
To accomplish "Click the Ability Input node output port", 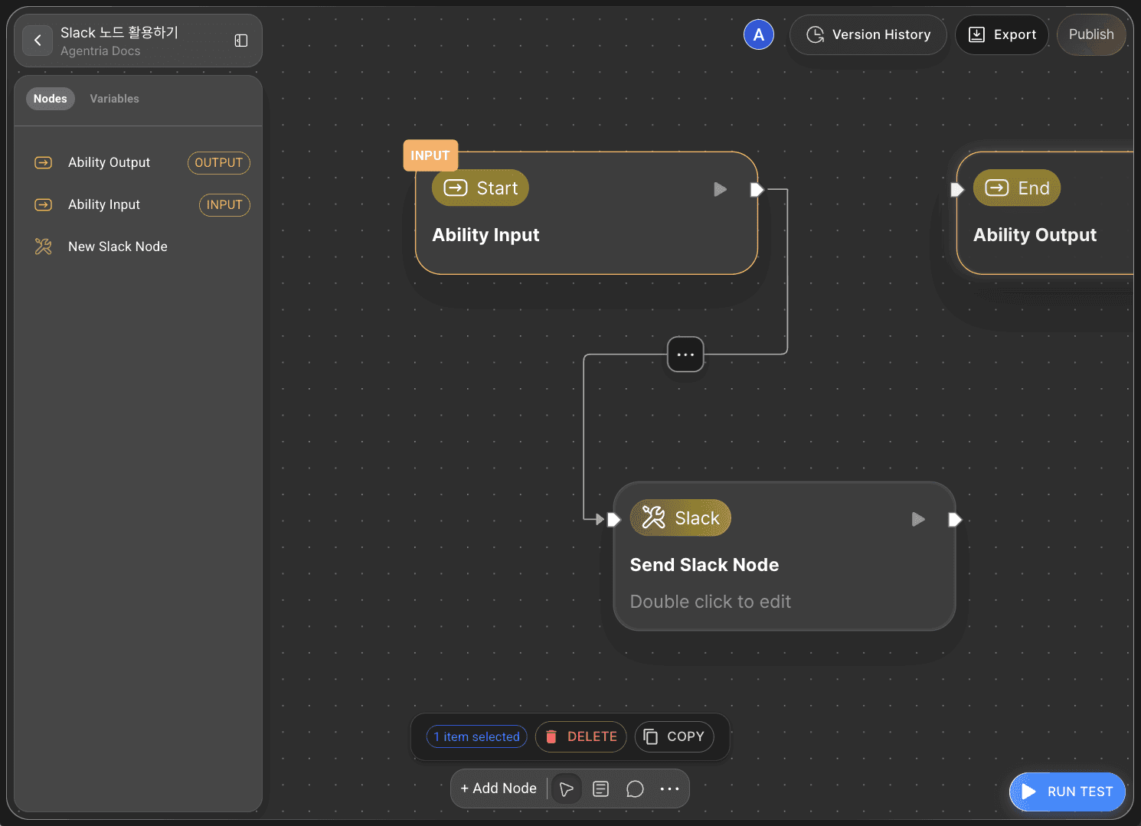I will point(757,189).
